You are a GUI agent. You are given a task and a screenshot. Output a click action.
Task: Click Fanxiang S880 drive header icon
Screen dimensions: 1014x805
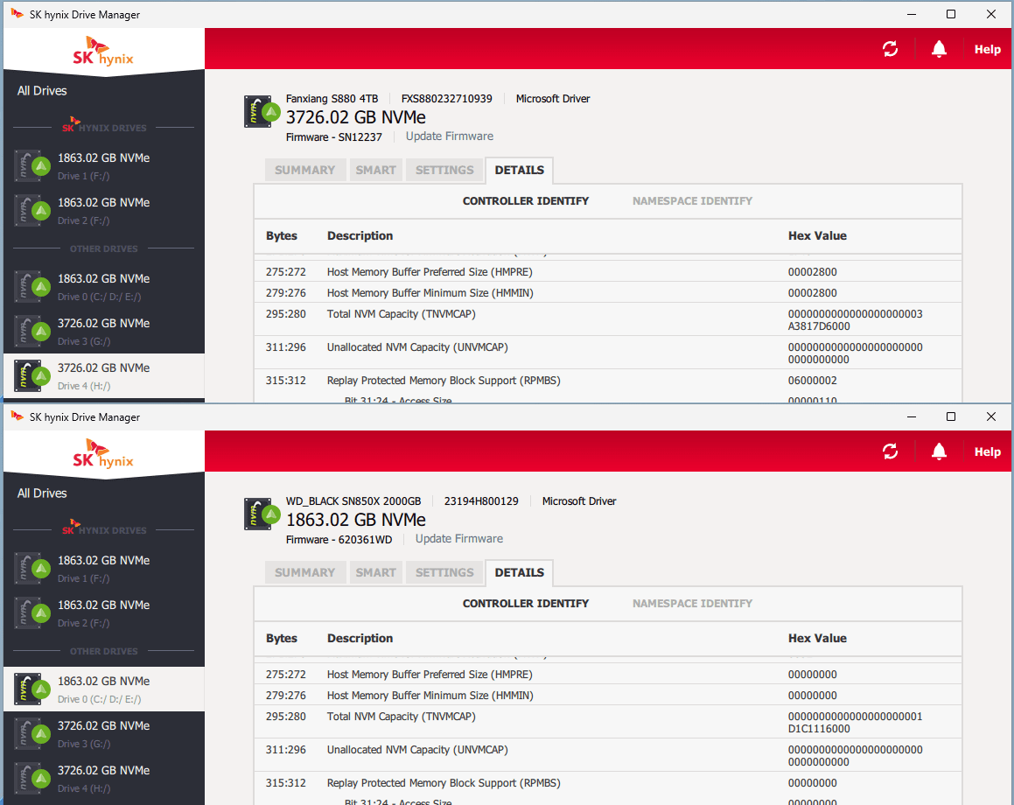[262, 111]
